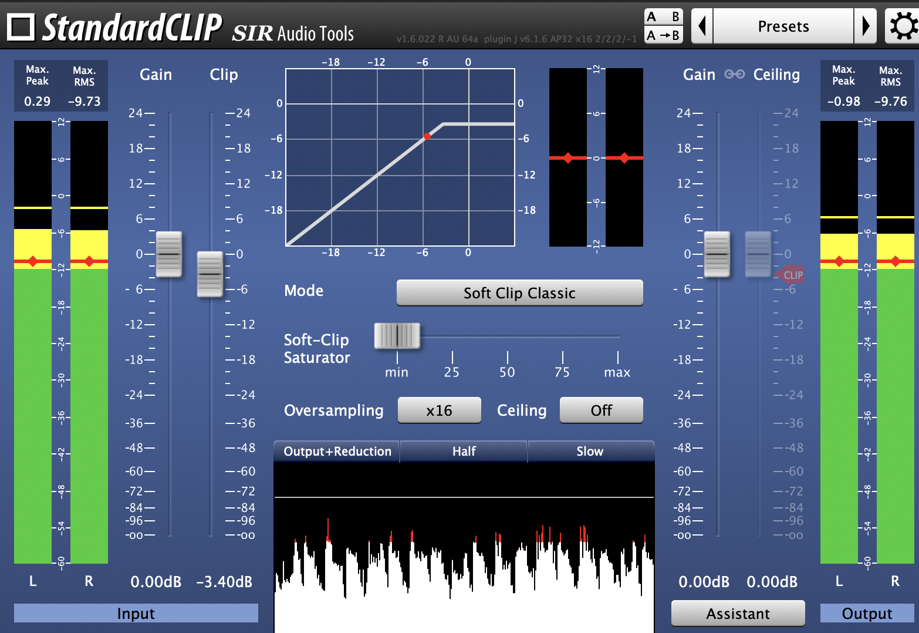Click the Saturator max tick label
Viewport: 919px width, 633px height.
617,372
